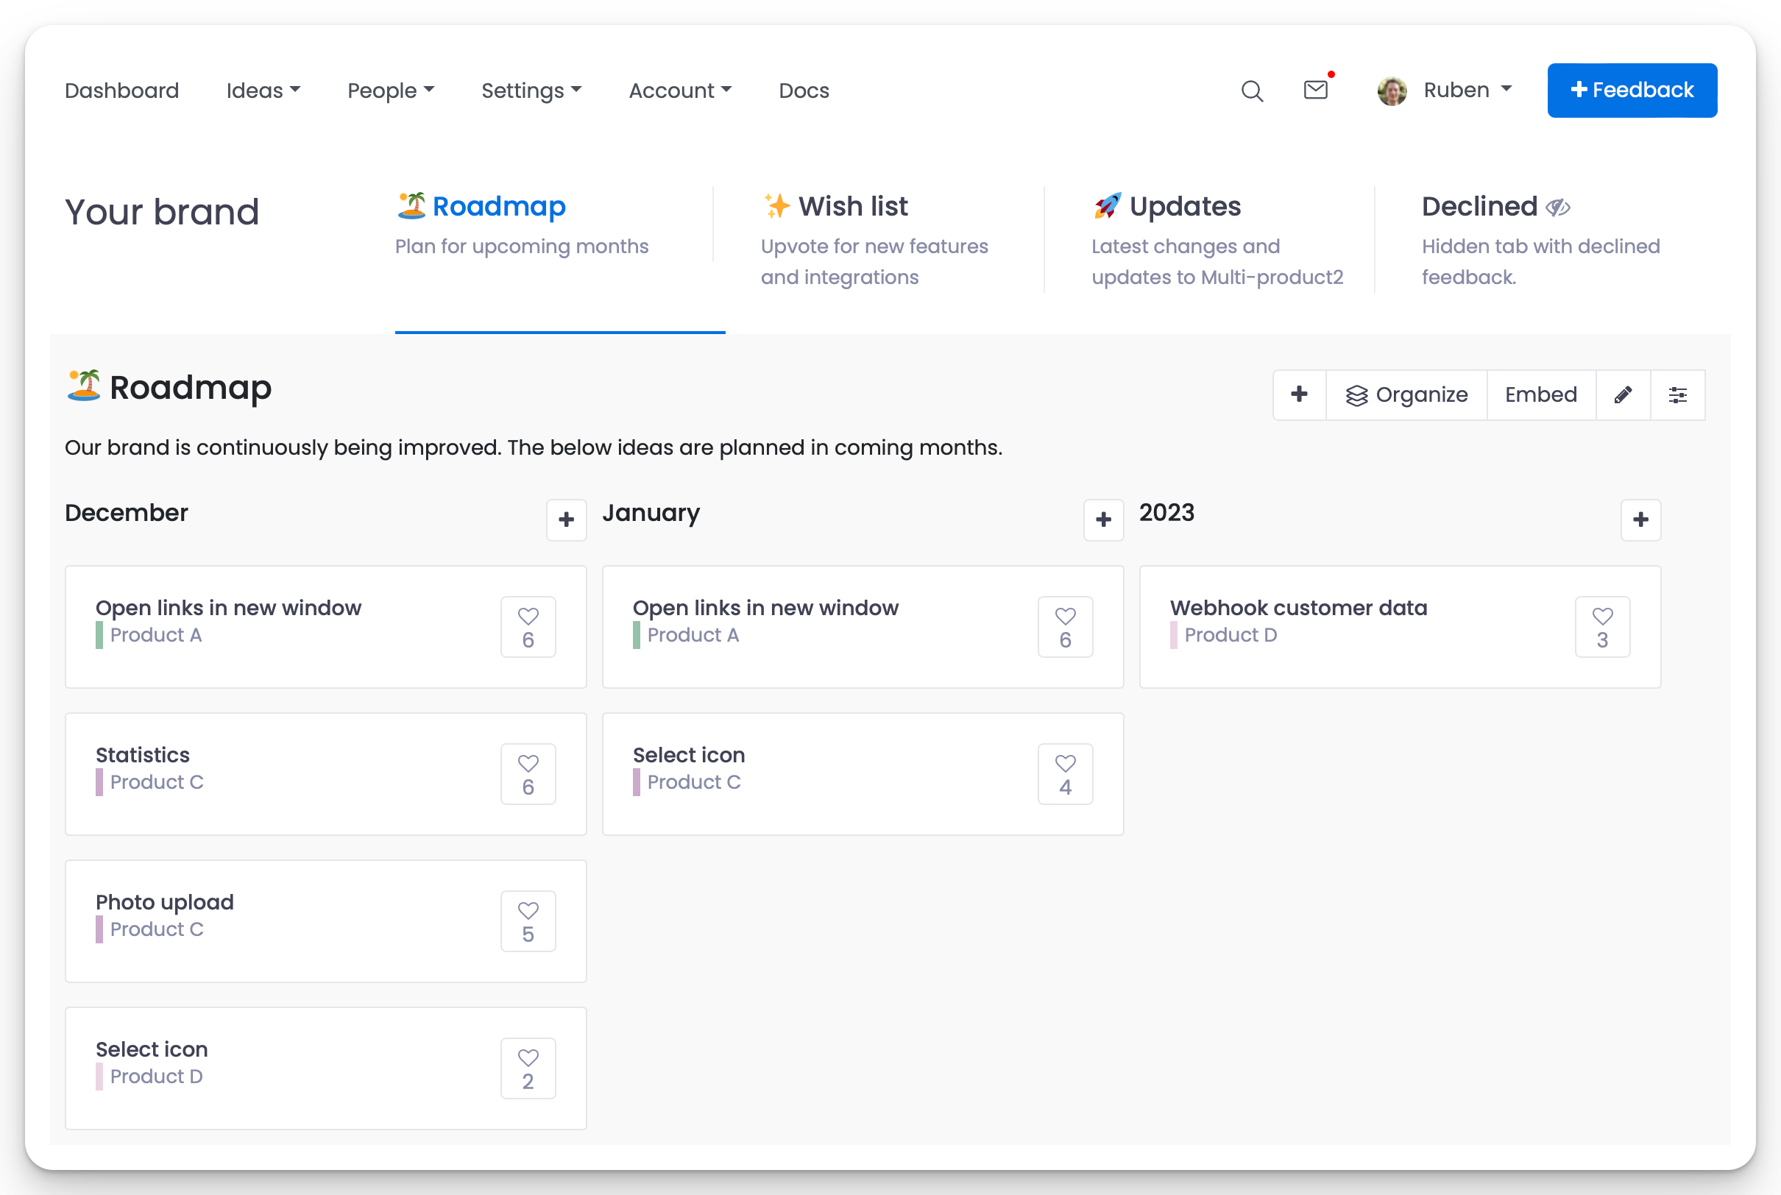Open the sliders filter settings icon
Viewport: 1781px width, 1195px height.
click(1677, 394)
